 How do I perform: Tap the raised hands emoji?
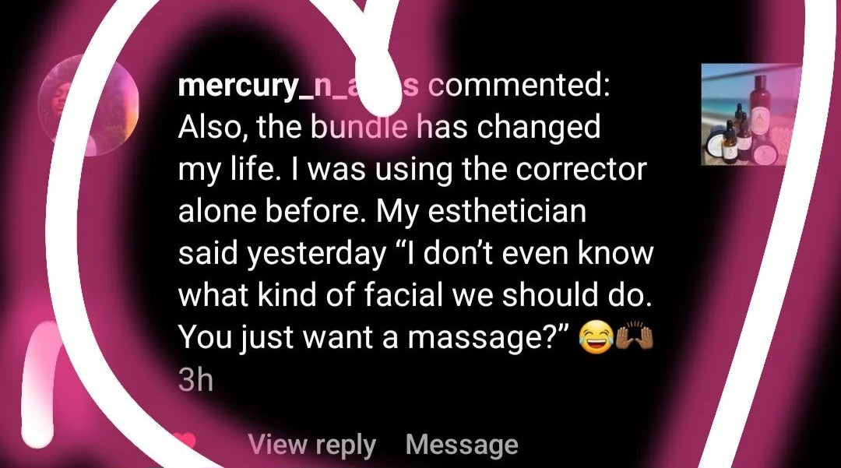pos(634,338)
